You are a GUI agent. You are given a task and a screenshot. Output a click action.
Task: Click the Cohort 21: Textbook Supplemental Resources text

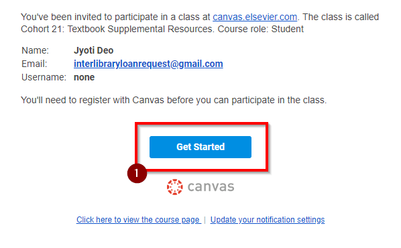pos(117,29)
